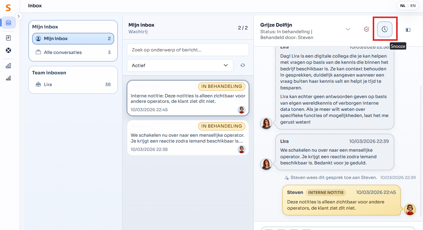423x230 pixels.
Task: Select the help lifebuoy icon
Action: point(8,50)
